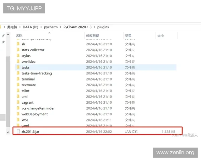The height and width of the screenshot is (161, 201).
Task: Click the stats-collector folder icon
Action: [x=18, y=50]
